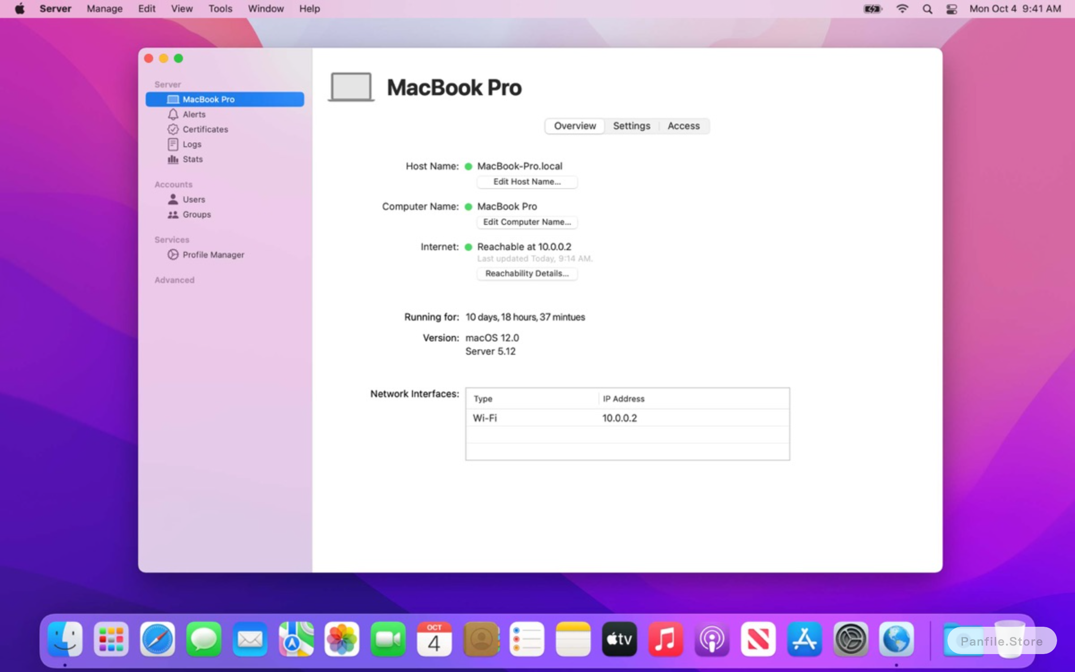
Task: Open Photos from the Dock
Action: tap(342, 639)
